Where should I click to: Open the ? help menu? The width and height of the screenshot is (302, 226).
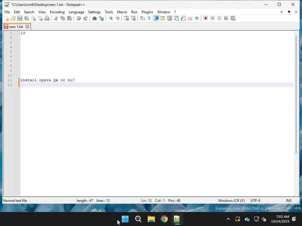(175, 12)
